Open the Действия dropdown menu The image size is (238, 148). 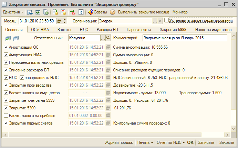12,12
